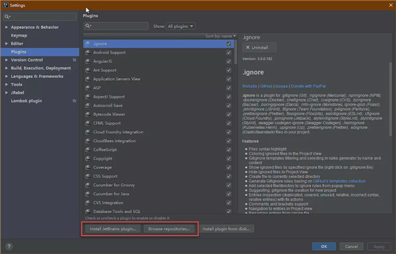The image size is (396, 254).
Task: Click the Cancel button
Action: pos(351,247)
